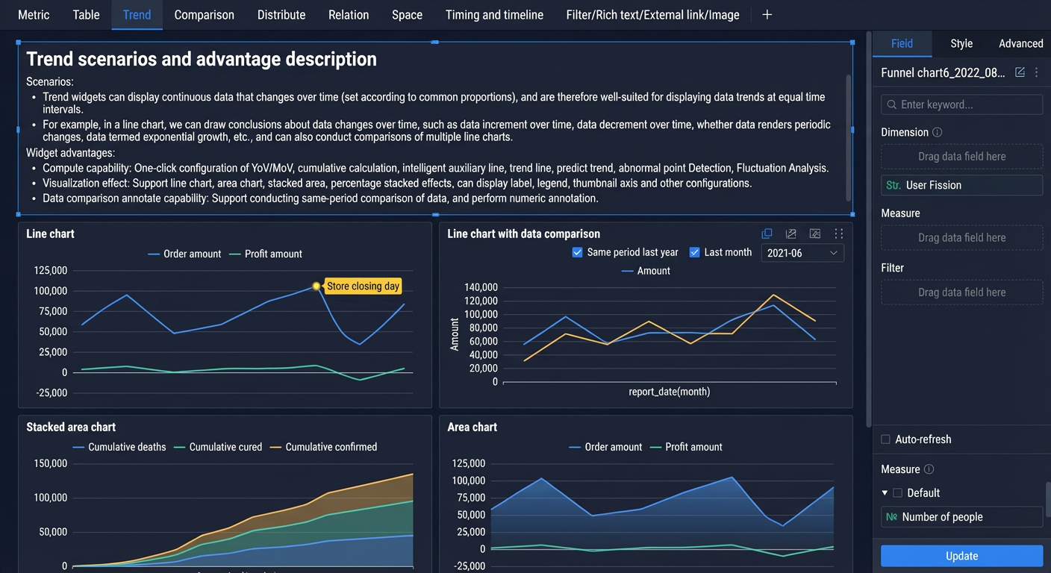
Task: Enable the Auto-refresh checkbox
Action: click(885, 439)
